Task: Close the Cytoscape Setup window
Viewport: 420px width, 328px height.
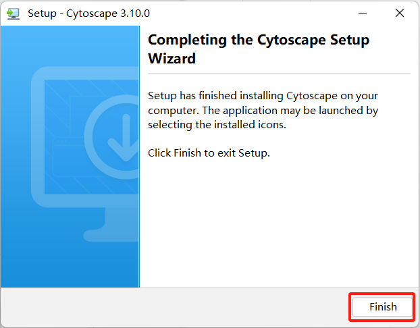Action: pyautogui.click(x=398, y=13)
